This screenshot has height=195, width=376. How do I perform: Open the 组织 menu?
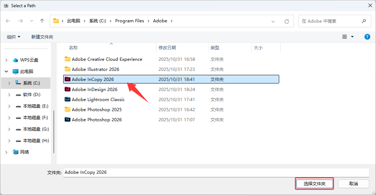pyautogui.click(x=14, y=37)
